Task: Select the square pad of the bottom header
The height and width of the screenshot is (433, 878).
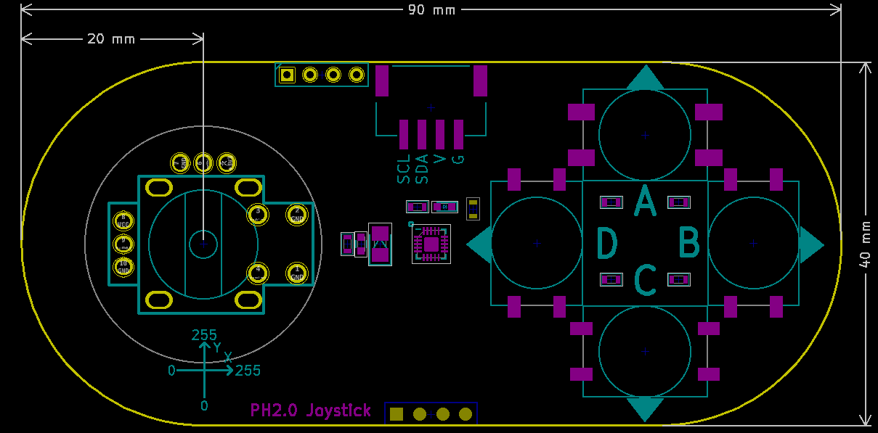Action: pyautogui.click(x=397, y=414)
